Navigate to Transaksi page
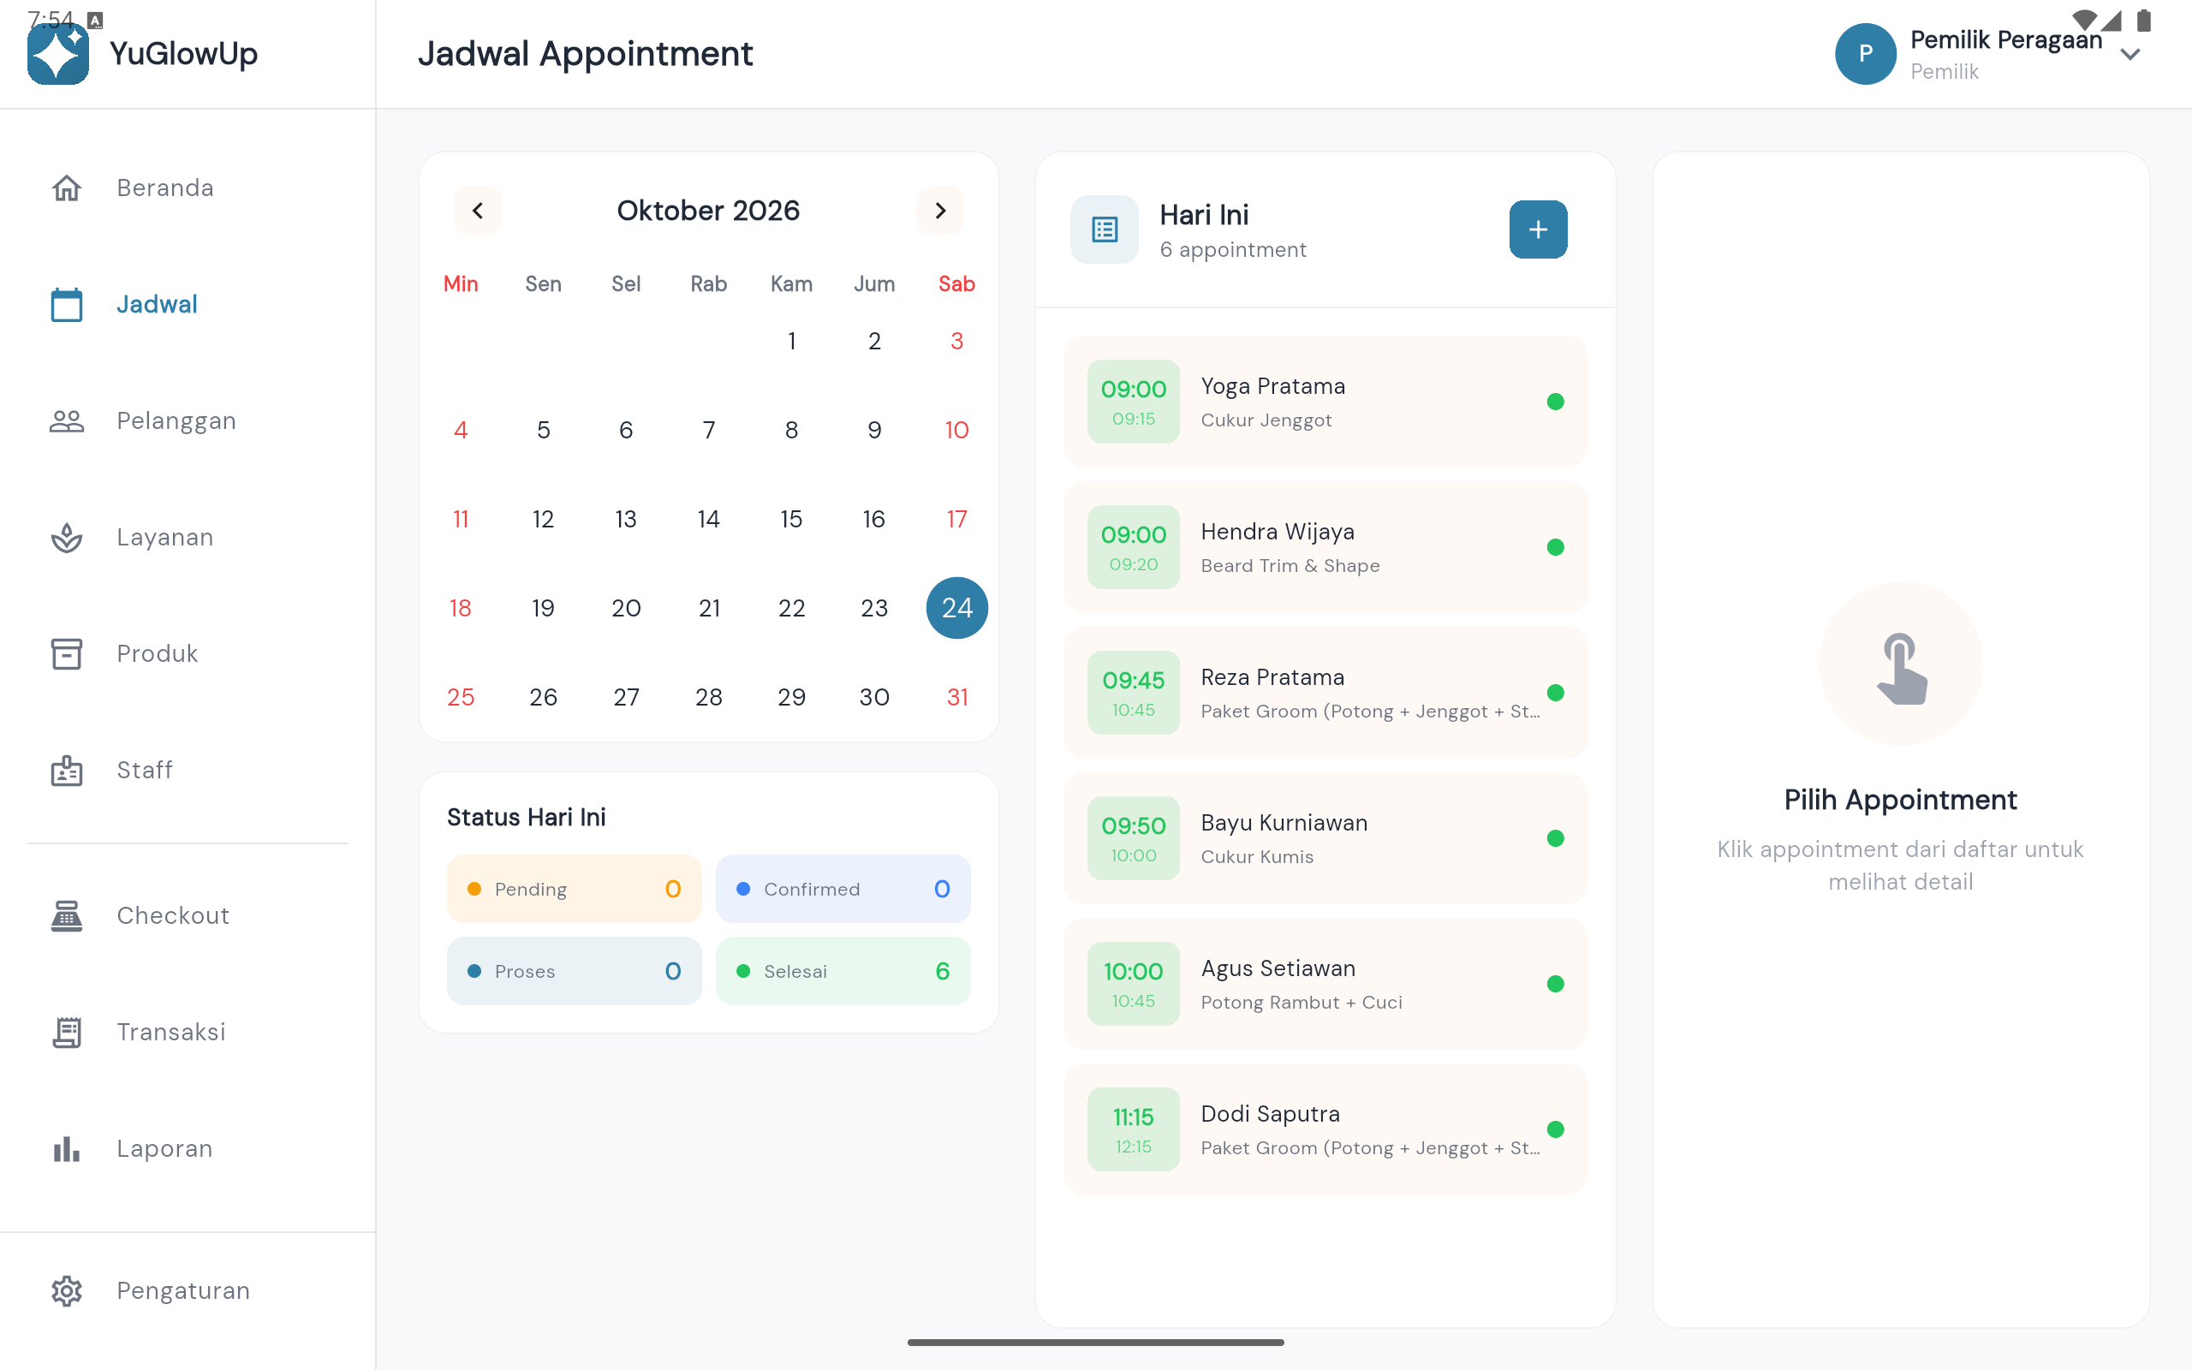The width and height of the screenshot is (2192, 1370). (188, 1032)
